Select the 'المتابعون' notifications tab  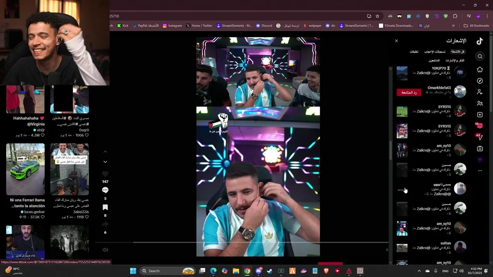tap(434, 60)
